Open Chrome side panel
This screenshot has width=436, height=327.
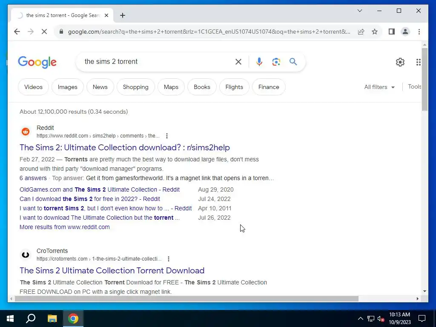[392, 32]
